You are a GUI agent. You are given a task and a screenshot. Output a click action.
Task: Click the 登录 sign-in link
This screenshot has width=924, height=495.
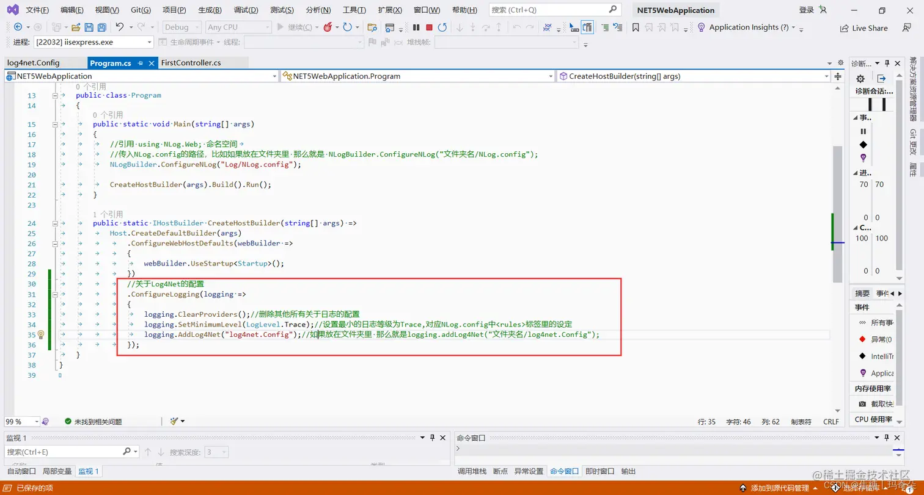pos(806,10)
